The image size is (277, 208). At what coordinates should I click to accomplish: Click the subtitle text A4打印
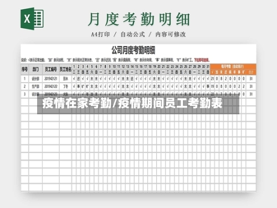(x=100, y=34)
